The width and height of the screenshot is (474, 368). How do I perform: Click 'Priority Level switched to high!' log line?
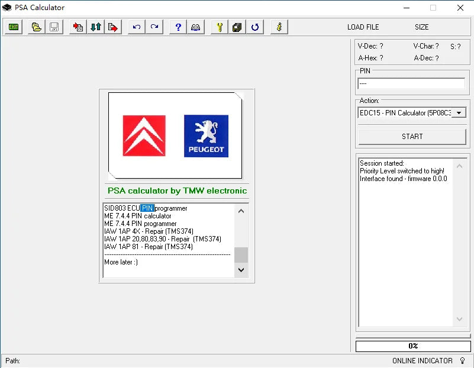coord(402,171)
